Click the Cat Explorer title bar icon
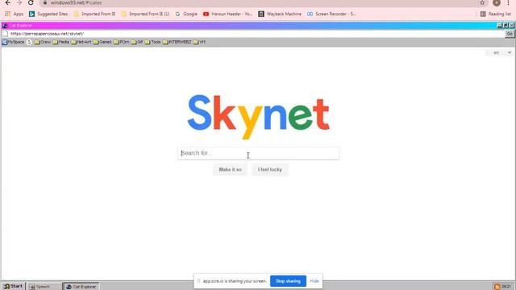The image size is (516, 290). pyautogui.click(x=5, y=25)
